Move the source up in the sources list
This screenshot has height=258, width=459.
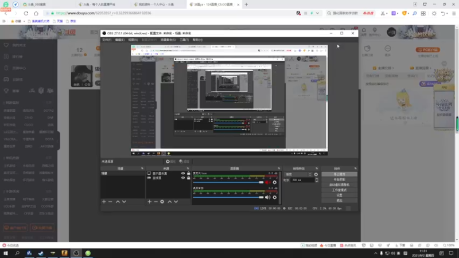tap(169, 202)
